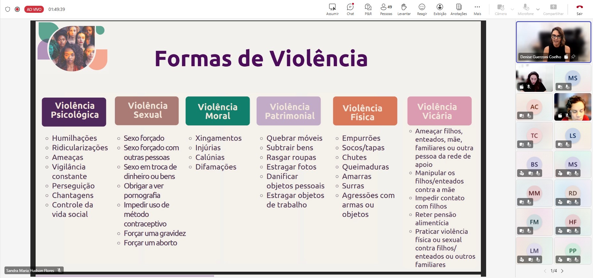Image resolution: width=593 pixels, height=278 pixels.
Task: Click the mic-off icon on TC tile
Action: (529, 145)
